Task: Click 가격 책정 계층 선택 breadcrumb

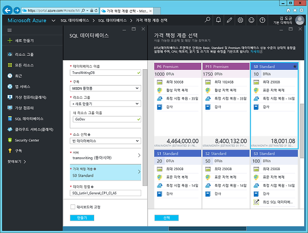Action: pyautogui.click(x=151, y=21)
